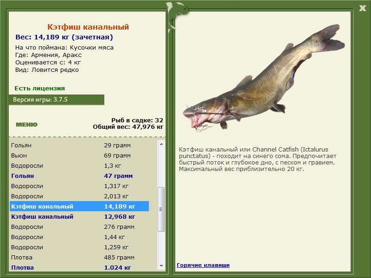Click the scroll up arrow of fish list
The width and height of the screenshot is (371, 278).
click(x=161, y=144)
